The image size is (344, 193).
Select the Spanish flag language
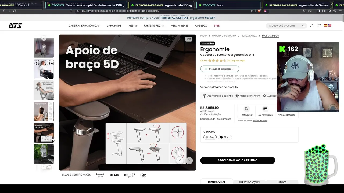[x=326, y=25]
